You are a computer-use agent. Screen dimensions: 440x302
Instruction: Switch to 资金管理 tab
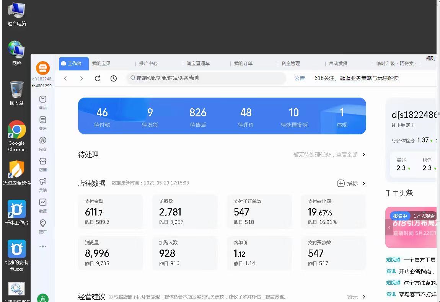pos(290,64)
